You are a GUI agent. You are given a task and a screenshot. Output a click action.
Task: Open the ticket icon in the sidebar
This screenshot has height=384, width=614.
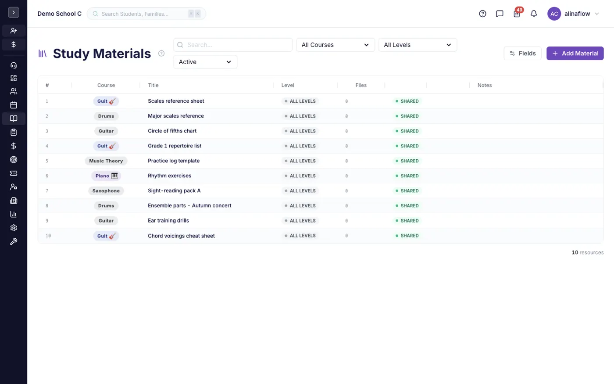point(14,173)
